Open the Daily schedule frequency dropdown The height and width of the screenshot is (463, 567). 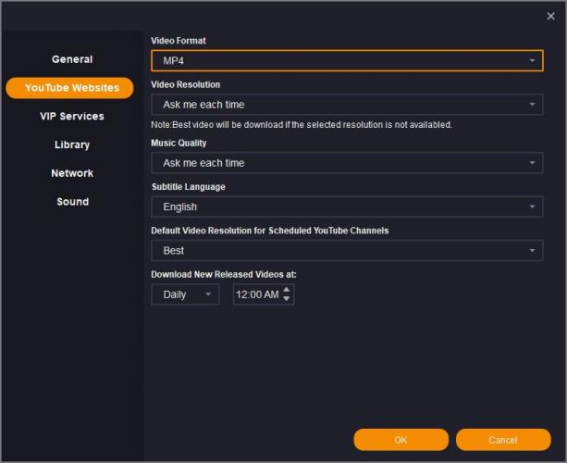tap(185, 294)
